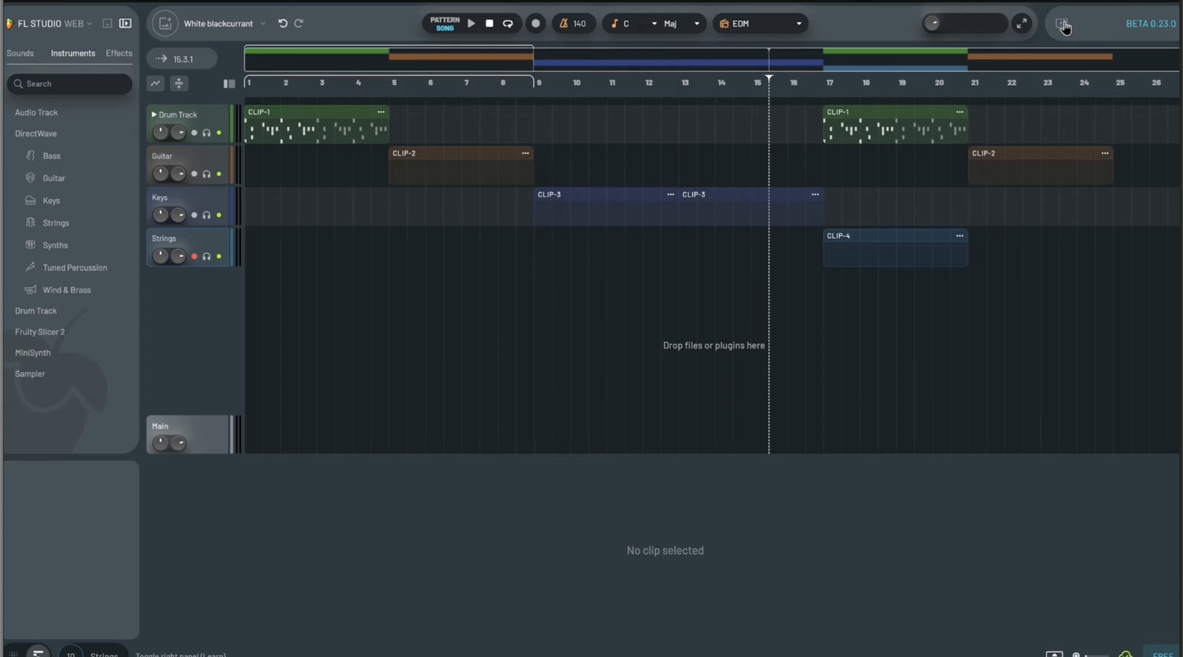Toggle loop mode icon
1183x657 pixels.
(508, 23)
